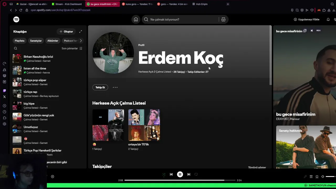Switch to the gora Yandex tab
The height and width of the screenshot is (189, 336).
click(172, 4)
